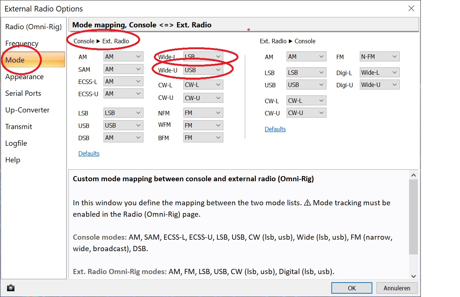This screenshot has width=460, height=297.
Task: Click the camera screenshot icon
Action: (11, 288)
